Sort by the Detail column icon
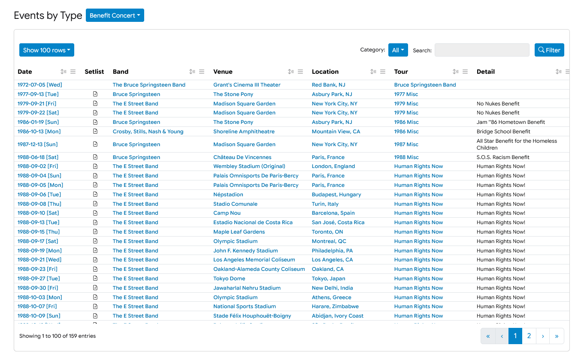The height and width of the screenshot is (360, 584). coord(558,72)
